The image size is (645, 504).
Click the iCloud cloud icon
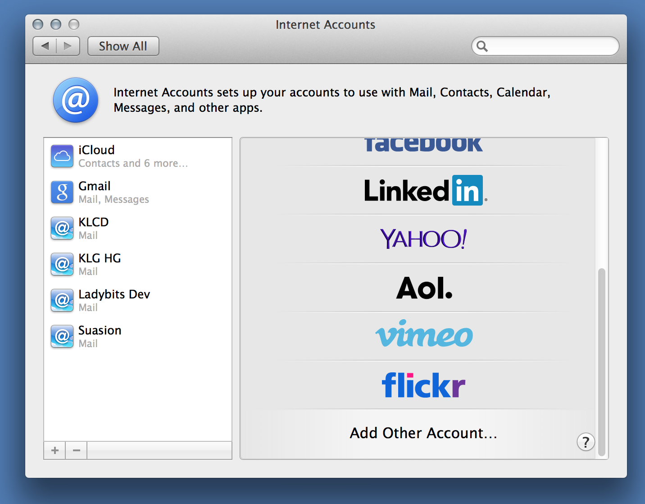[62, 156]
